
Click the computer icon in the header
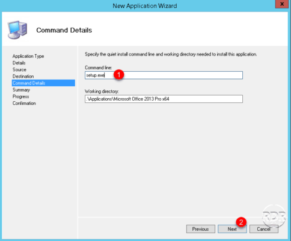17,30
